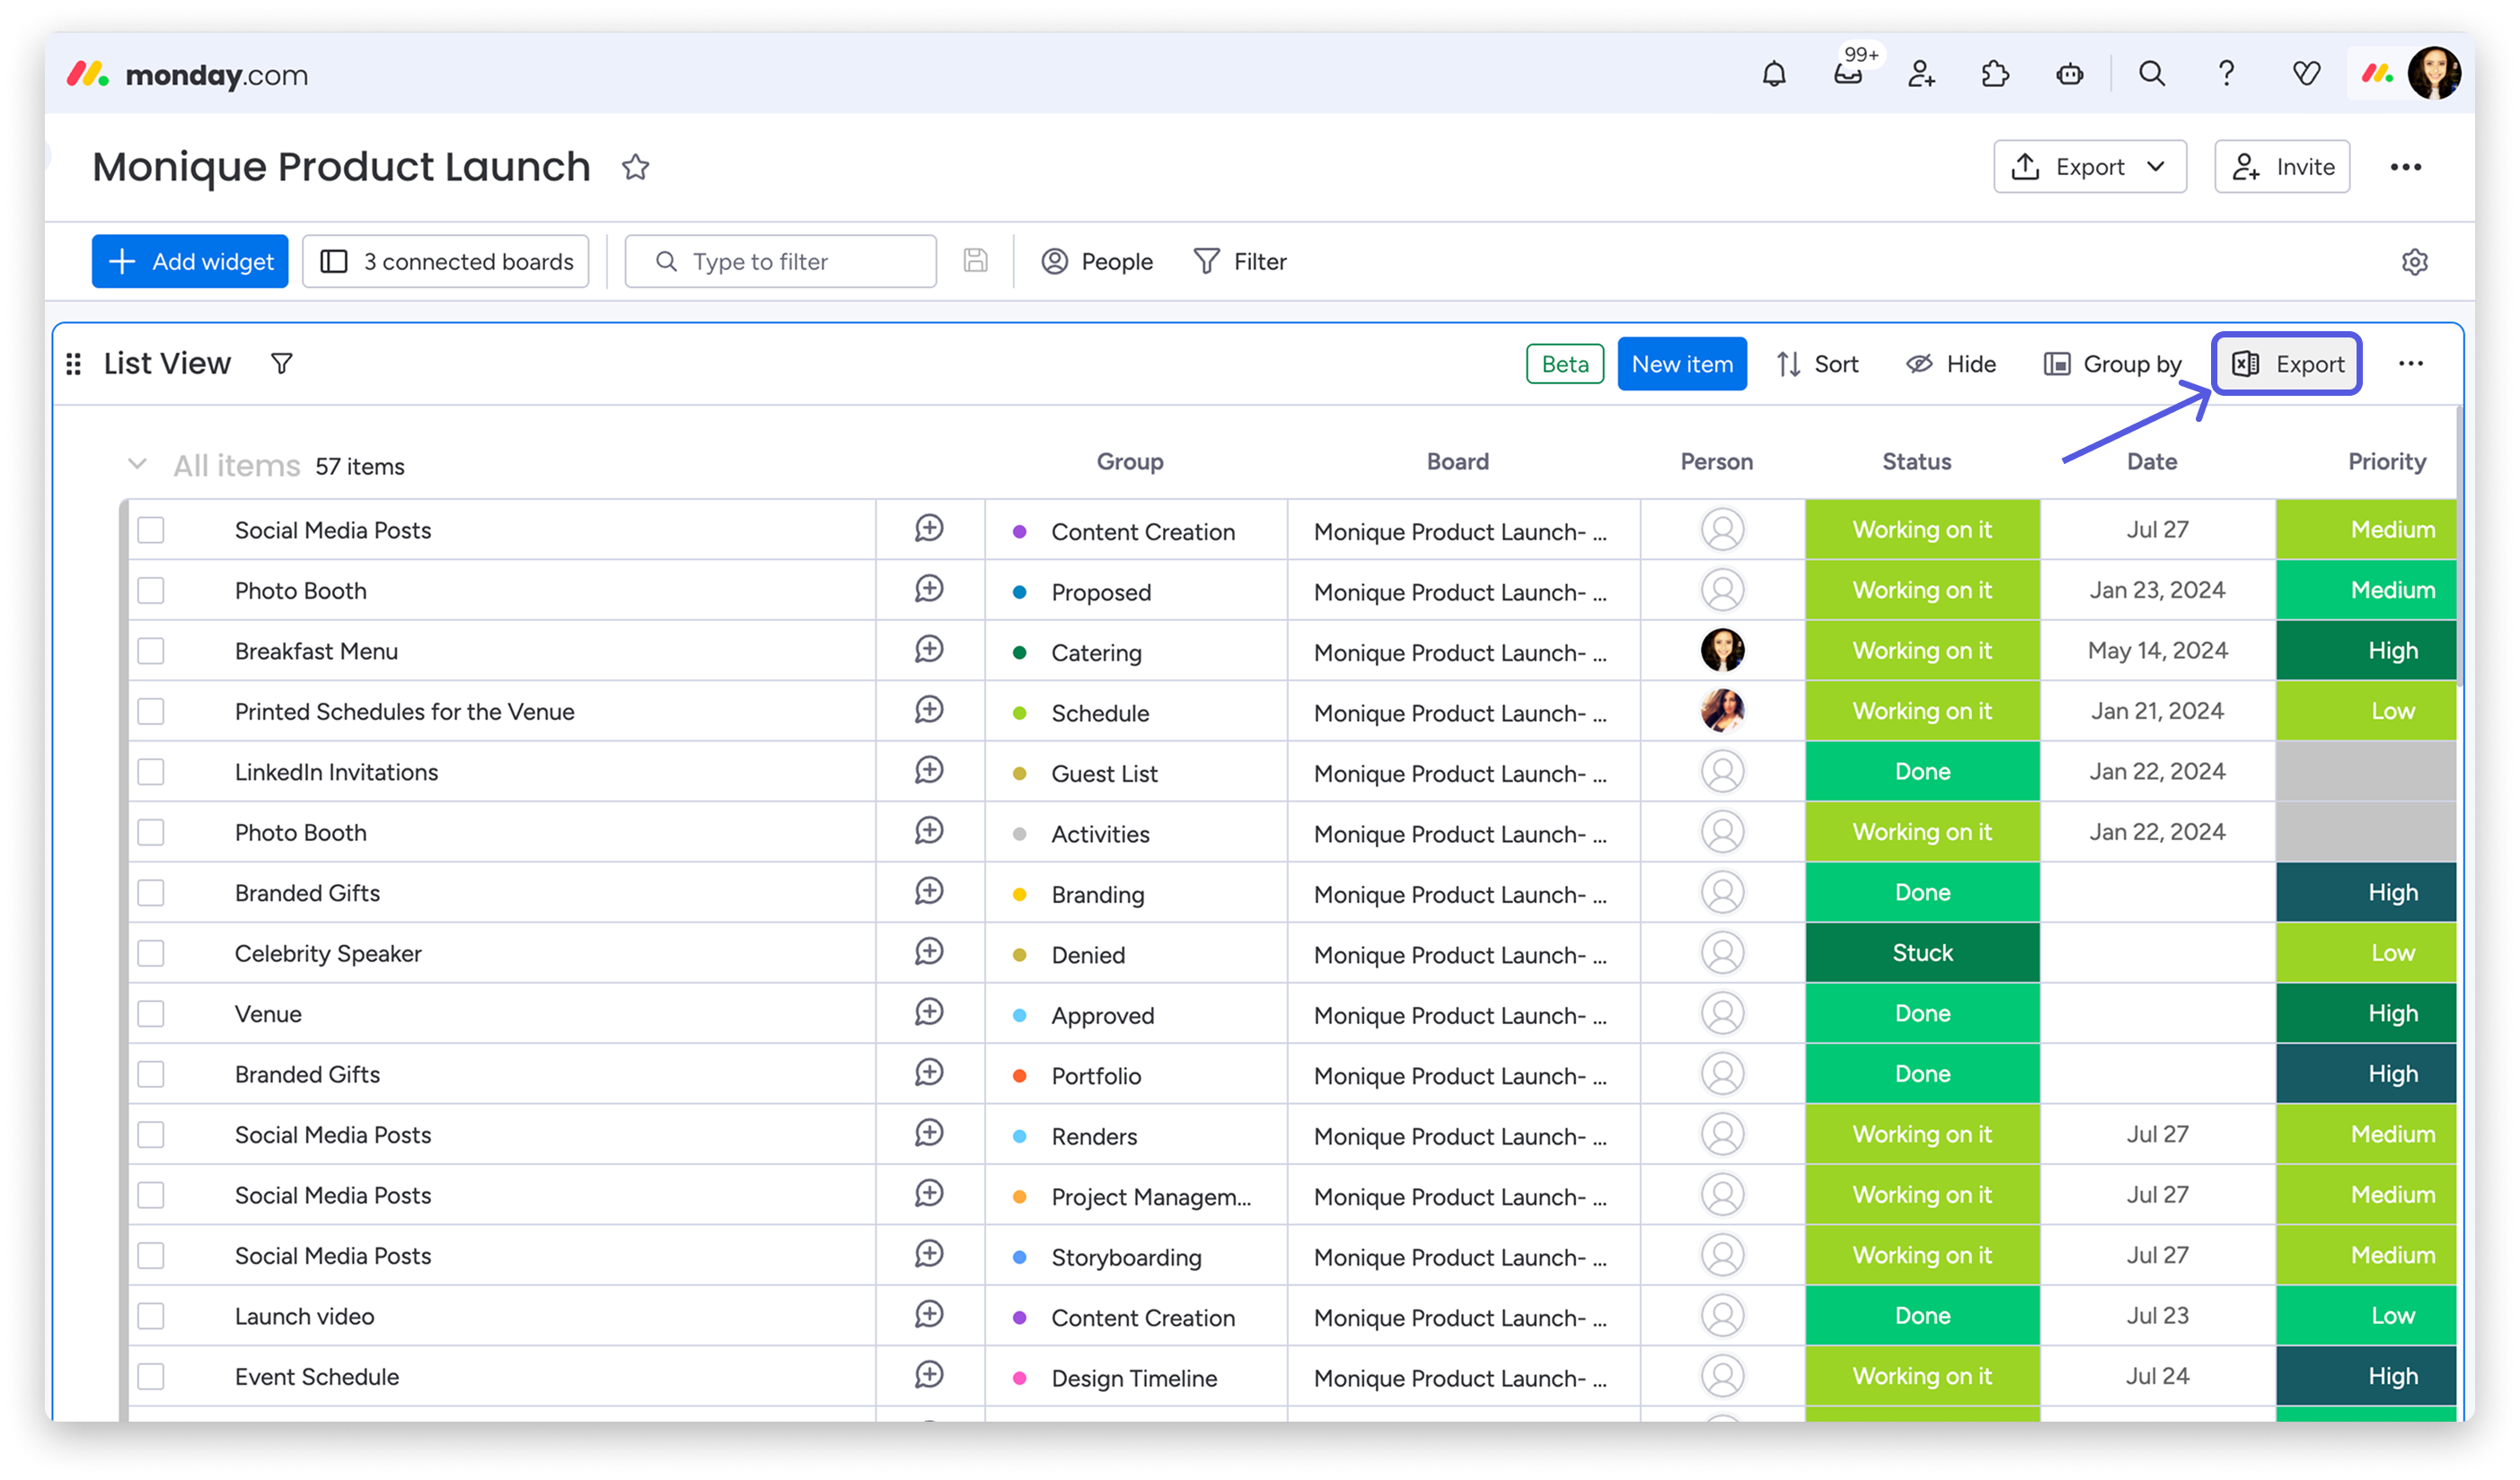Image resolution: width=2520 pixels, height=1480 pixels.
Task: Open the notifications bell
Action: click(1773, 74)
